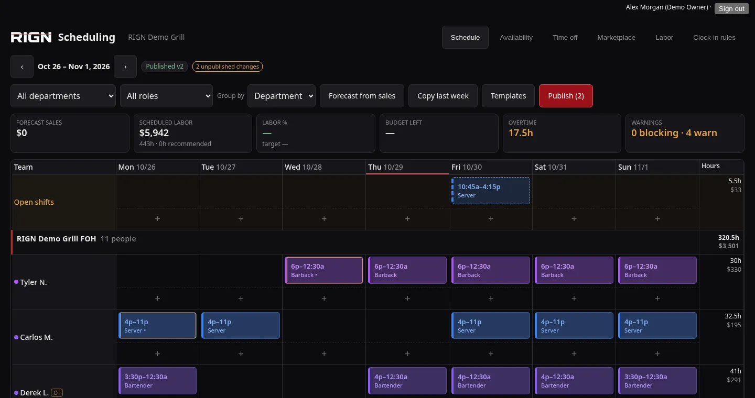Click the "Published v2" status badge
The width and height of the screenshot is (755, 398).
165,67
